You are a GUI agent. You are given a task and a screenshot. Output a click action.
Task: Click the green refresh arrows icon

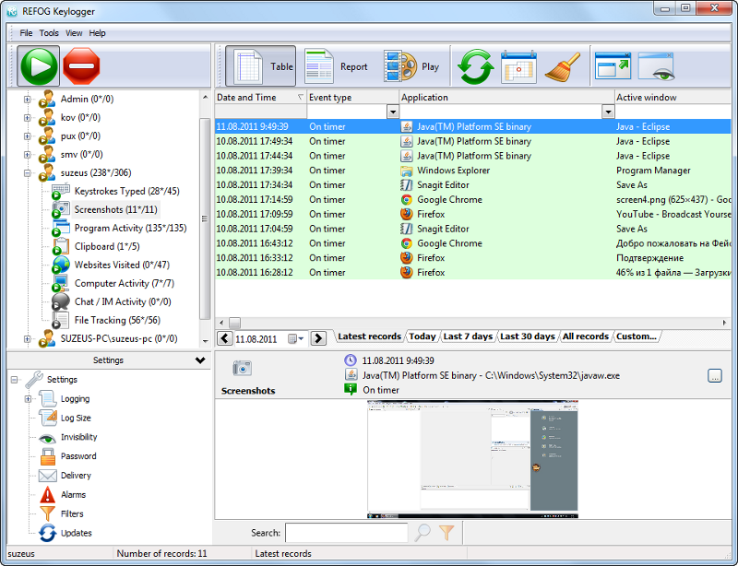point(477,66)
